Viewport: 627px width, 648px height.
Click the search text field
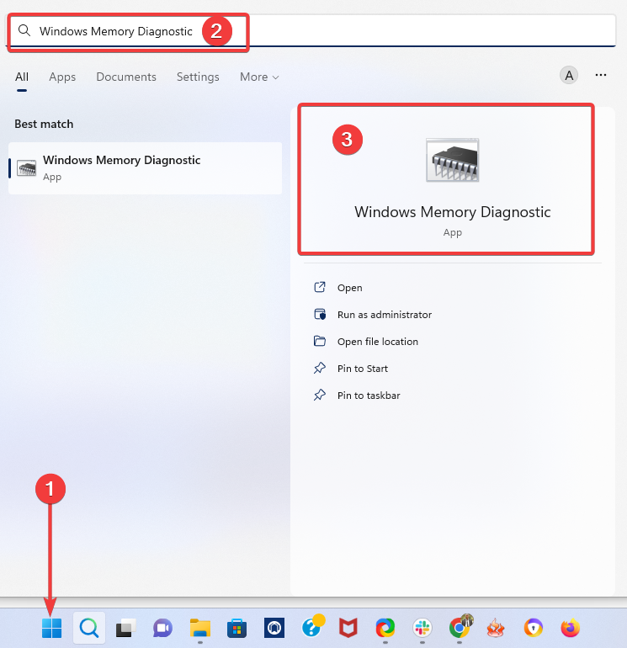click(312, 30)
